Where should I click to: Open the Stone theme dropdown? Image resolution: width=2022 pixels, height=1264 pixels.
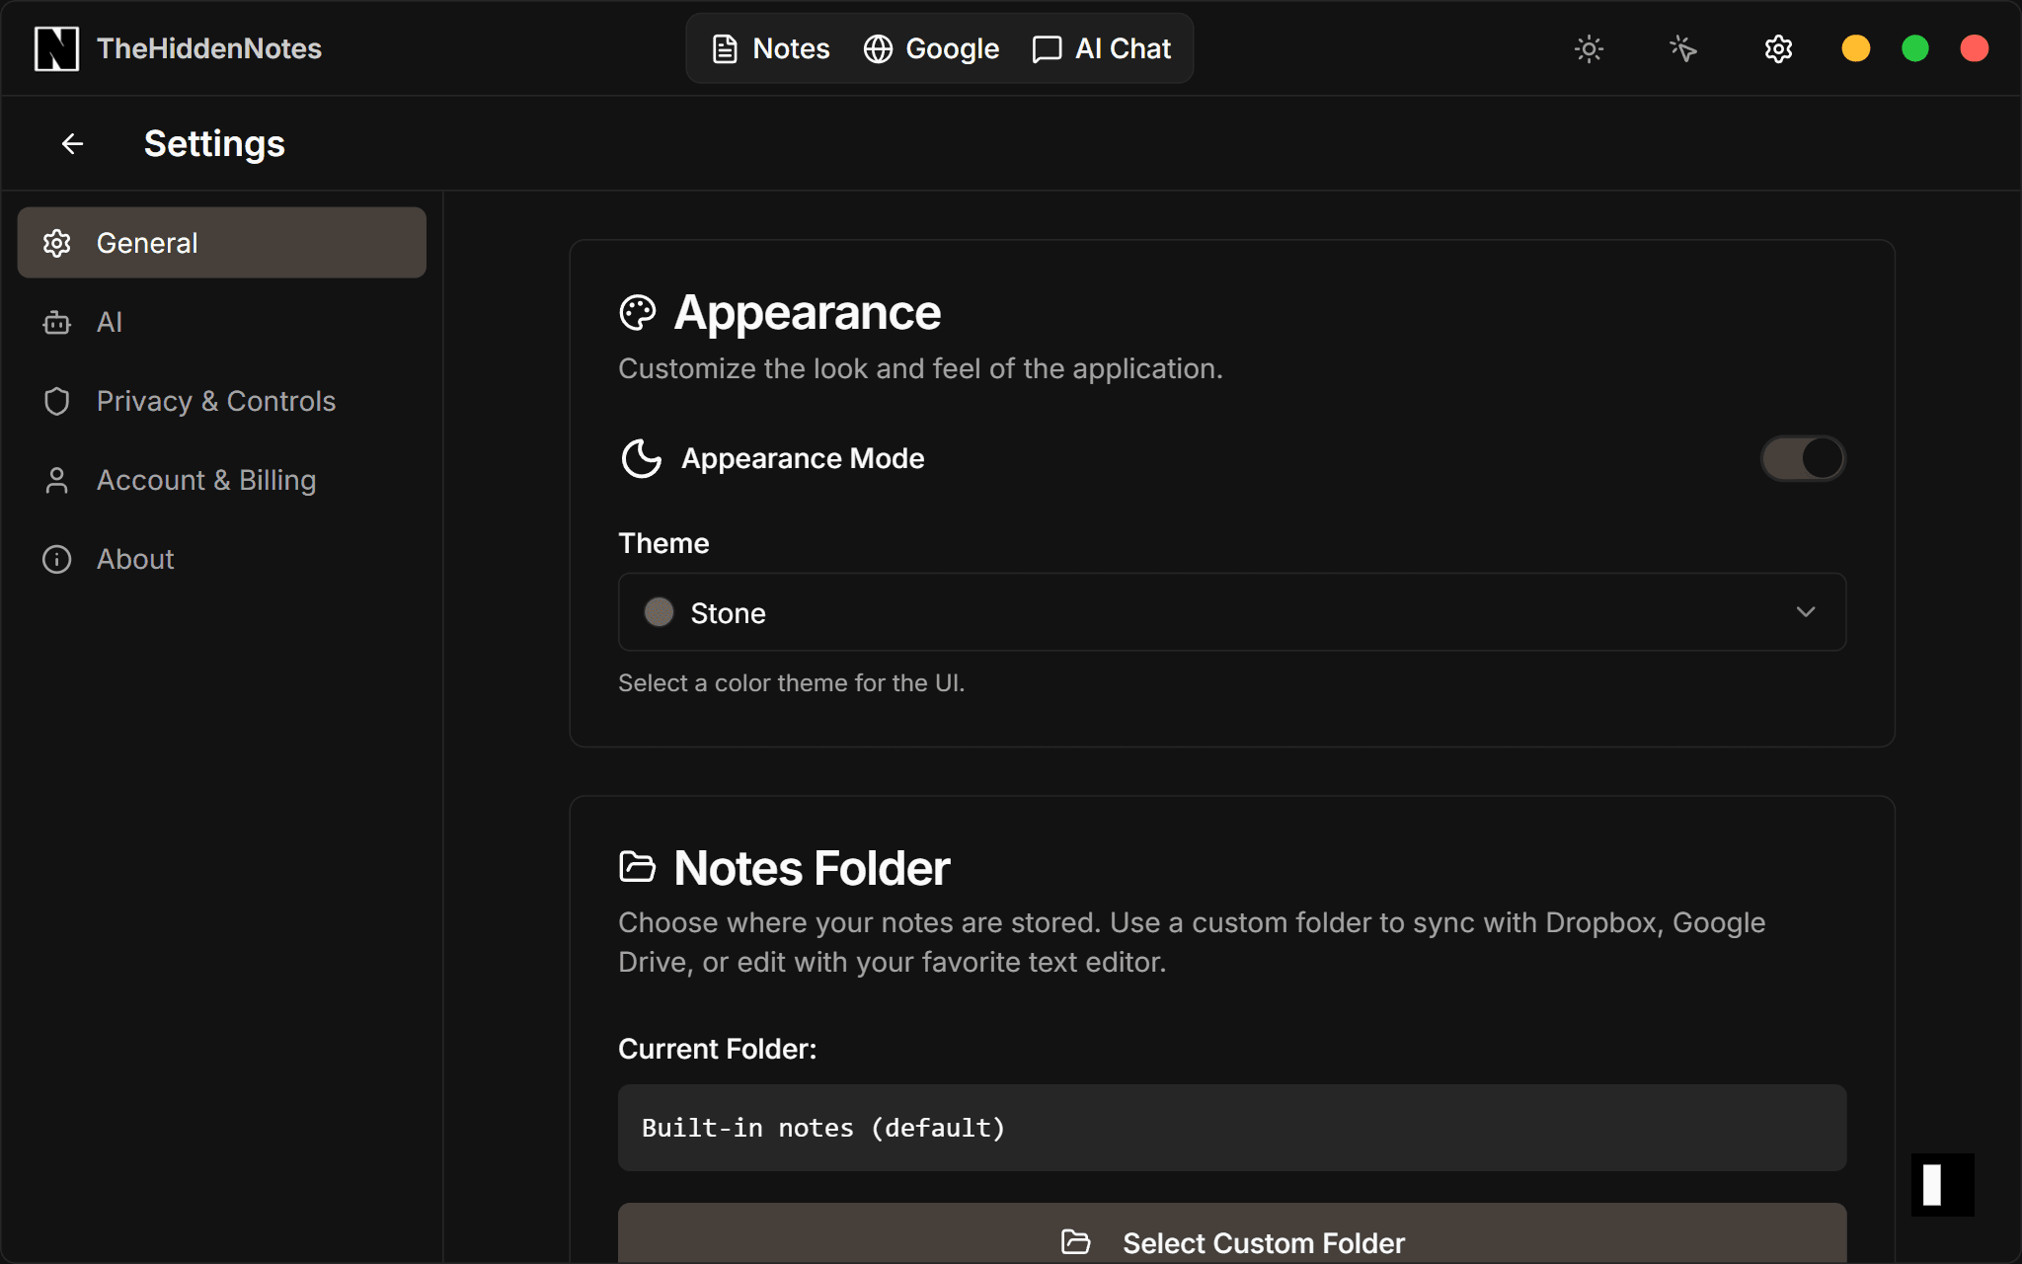click(1231, 612)
